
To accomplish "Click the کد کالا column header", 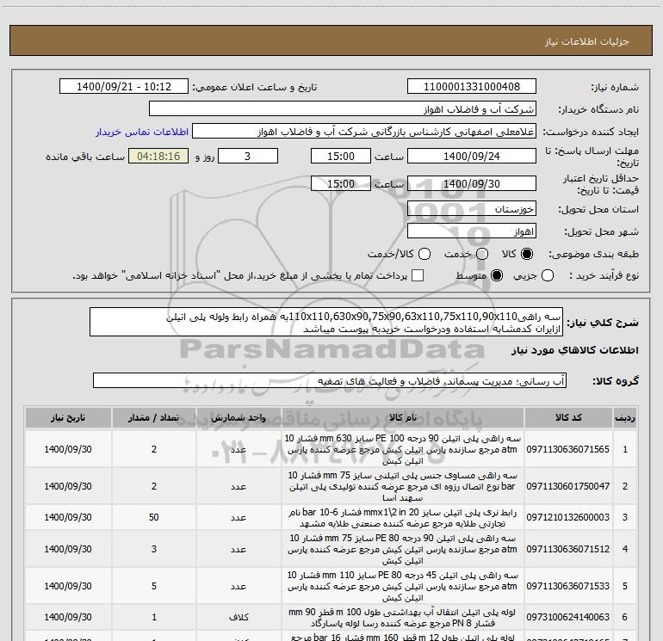I will click(568, 417).
